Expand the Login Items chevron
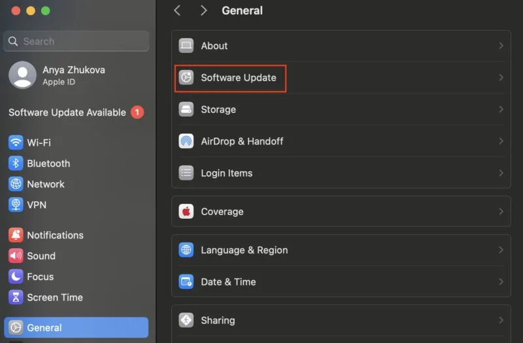The height and width of the screenshot is (343, 523). pos(501,173)
